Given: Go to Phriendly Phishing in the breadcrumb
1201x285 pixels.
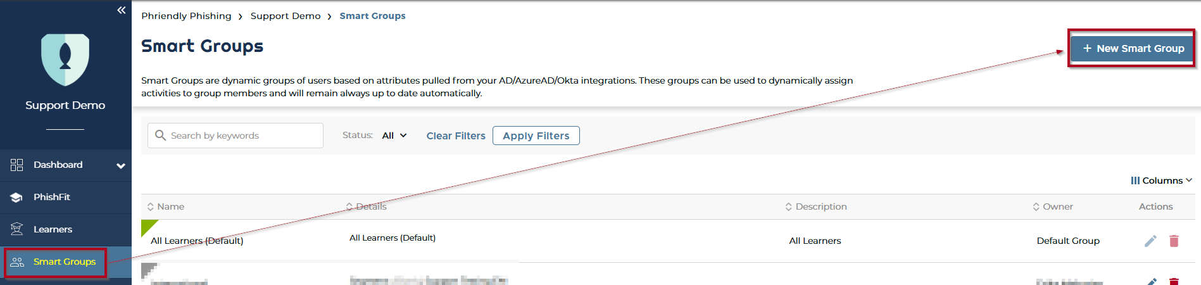Looking at the screenshot, I should (186, 16).
